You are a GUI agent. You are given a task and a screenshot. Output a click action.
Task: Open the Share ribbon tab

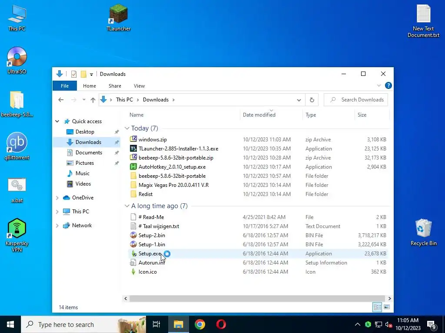[x=115, y=86]
